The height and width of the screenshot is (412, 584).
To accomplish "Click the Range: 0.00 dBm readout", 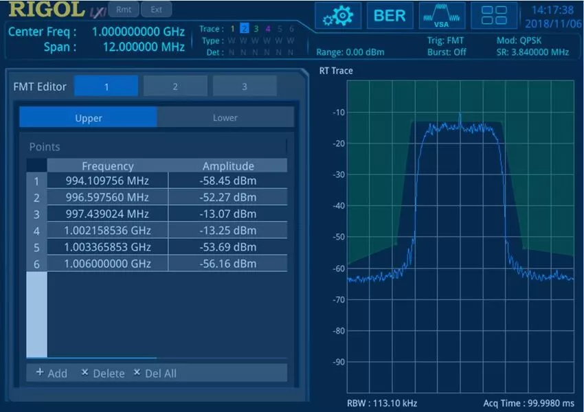I will pyautogui.click(x=350, y=52).
